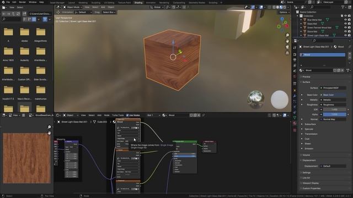Click the Add menu in 3D viewport header
Image resolution: width=353 pixels, height=198 pixels.
pos(103,7)
